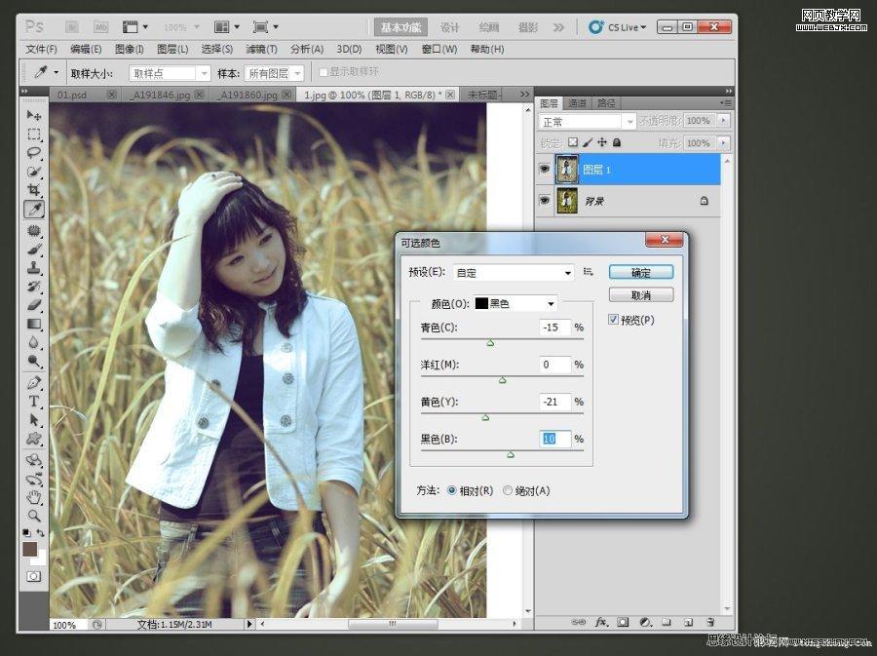
Task: Select the Eyedropper tool in toolbox
Action: coord(34,210)
